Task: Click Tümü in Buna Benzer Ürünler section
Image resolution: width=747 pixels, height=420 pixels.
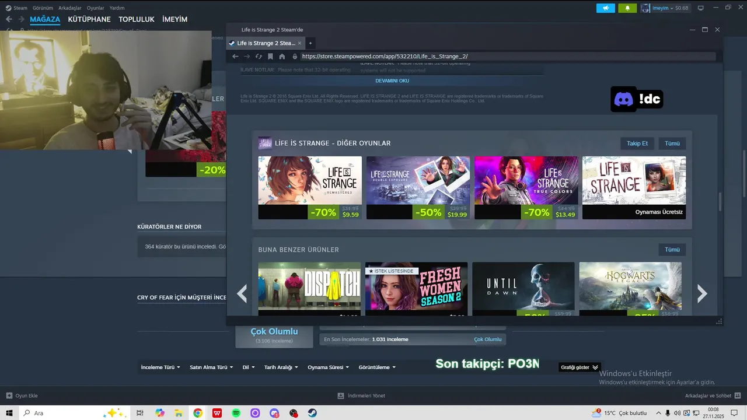Action: [x=672, y=250]
